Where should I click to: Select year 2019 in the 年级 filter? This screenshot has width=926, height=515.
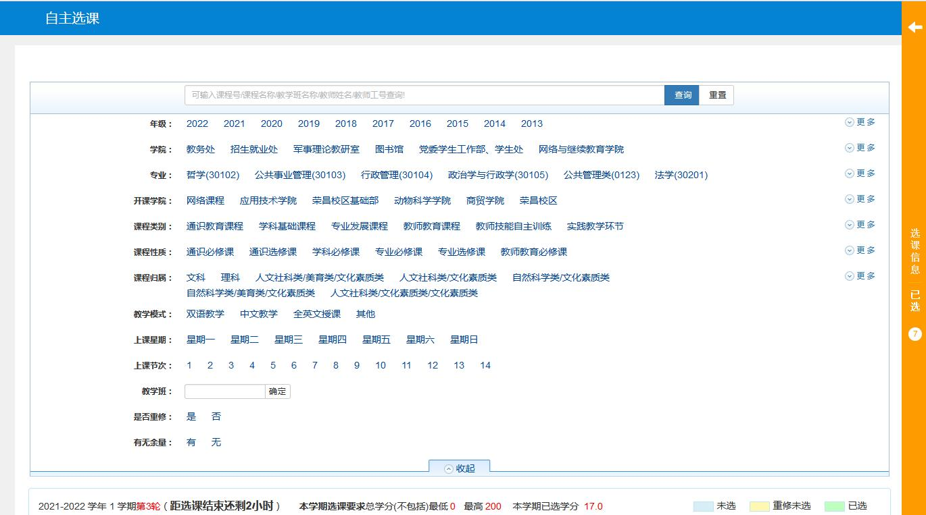point(308,124)
